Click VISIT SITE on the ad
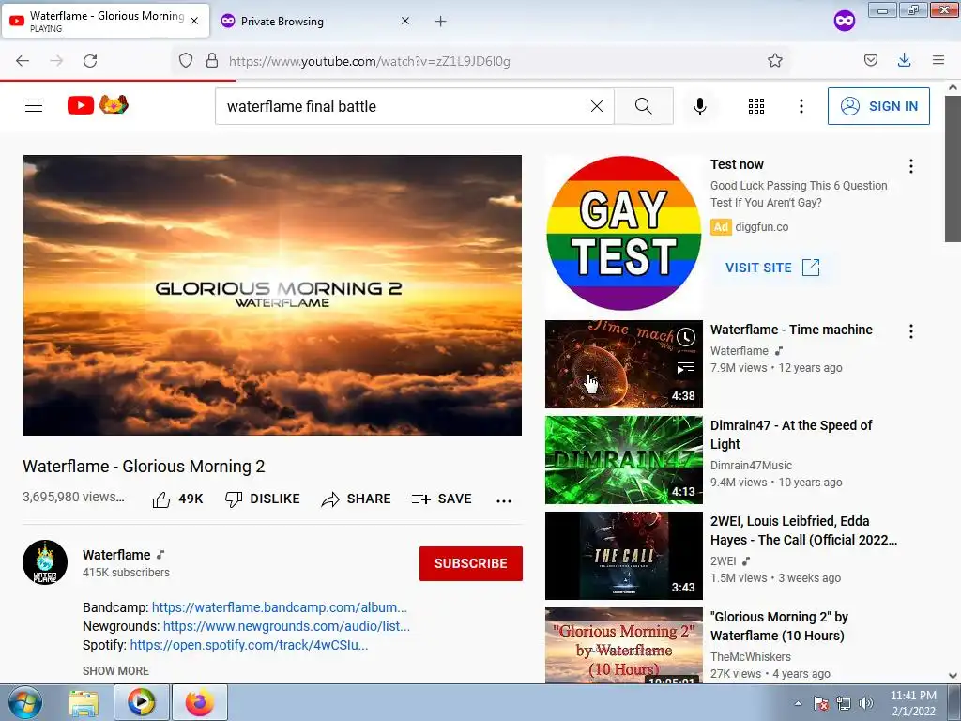 point(772,268)
